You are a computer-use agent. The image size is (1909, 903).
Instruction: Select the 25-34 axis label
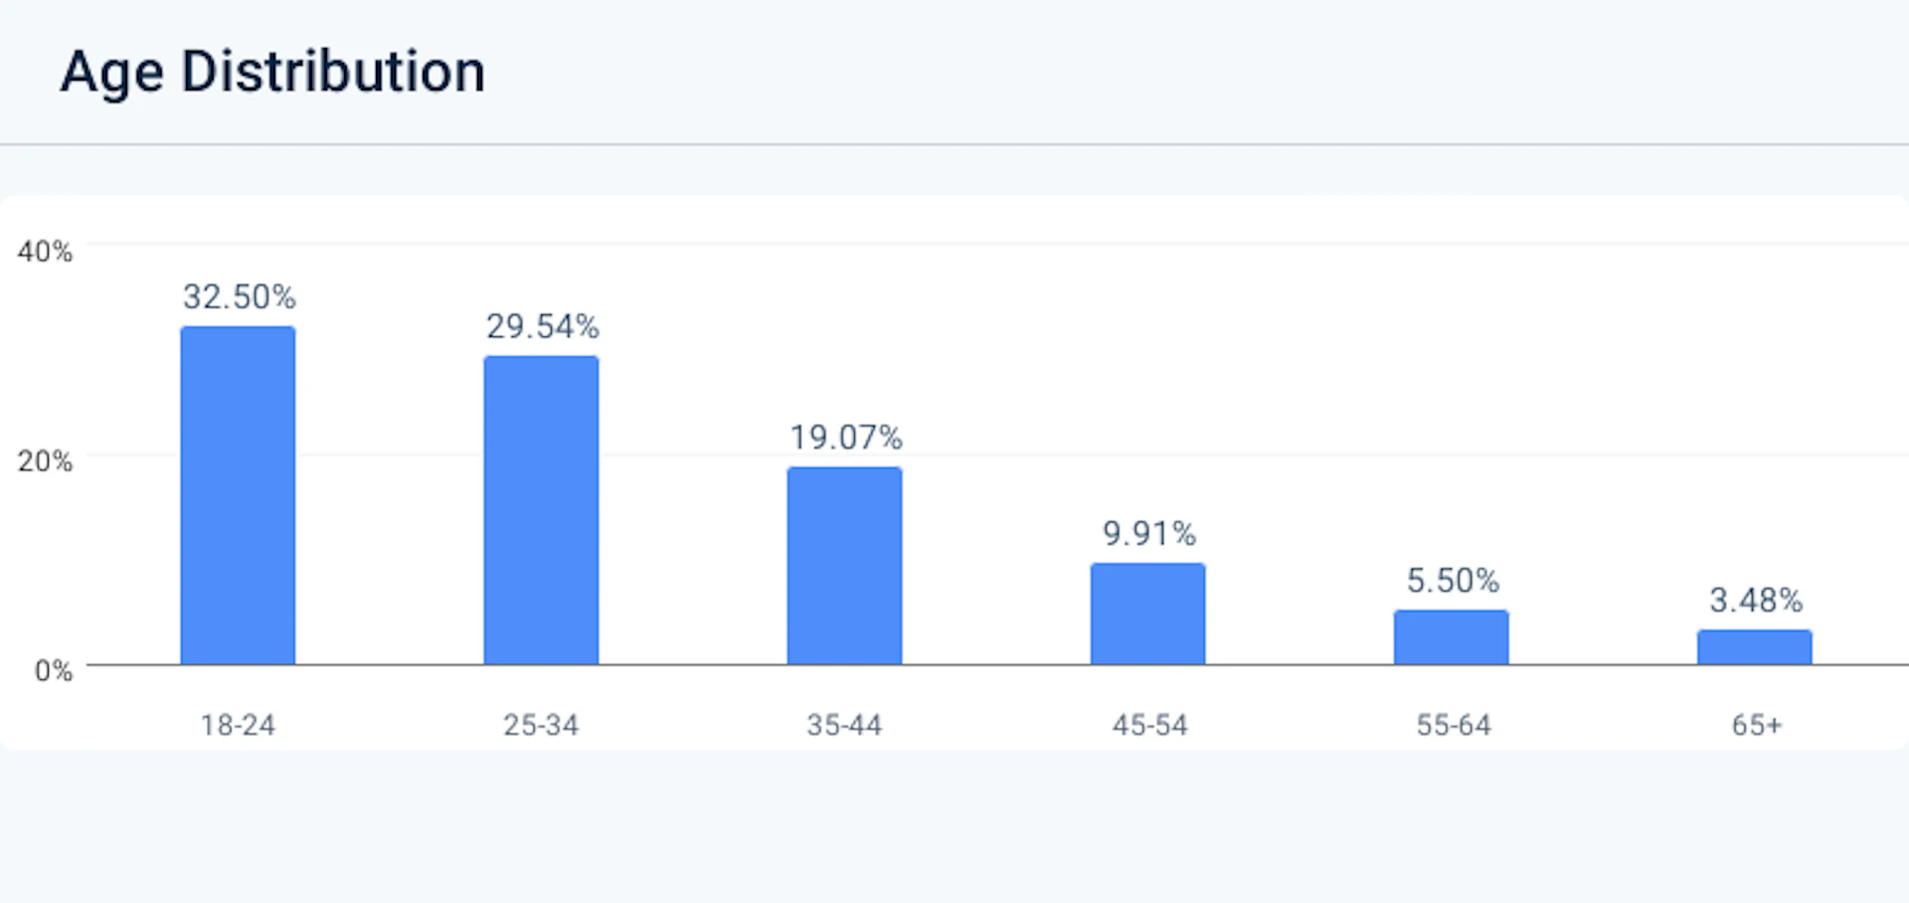coord(541,725)
